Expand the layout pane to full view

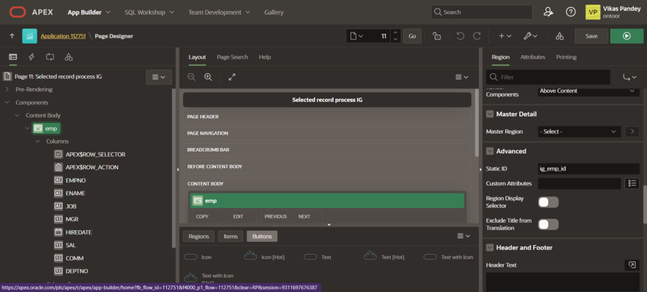[x=232, y=77]
